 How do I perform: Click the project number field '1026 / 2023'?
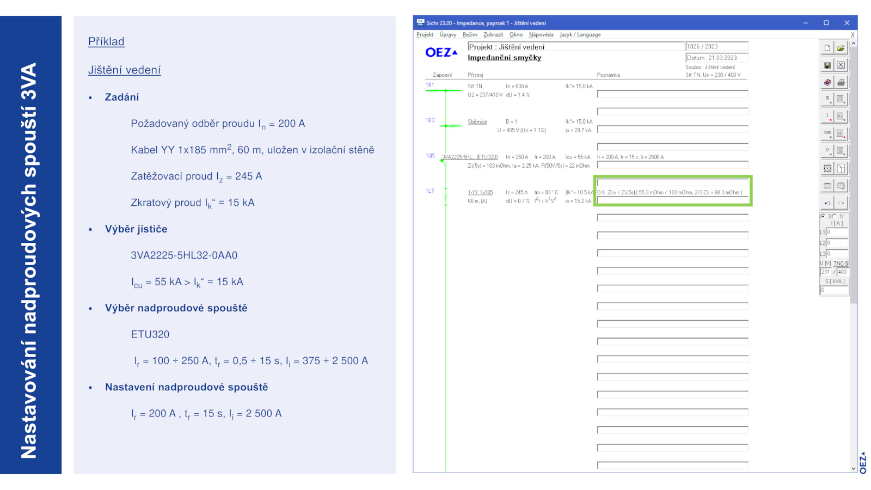(716, 47)
